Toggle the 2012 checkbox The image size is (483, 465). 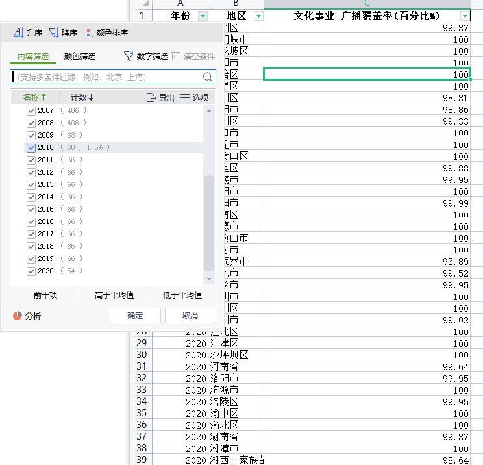coord(31,172)
